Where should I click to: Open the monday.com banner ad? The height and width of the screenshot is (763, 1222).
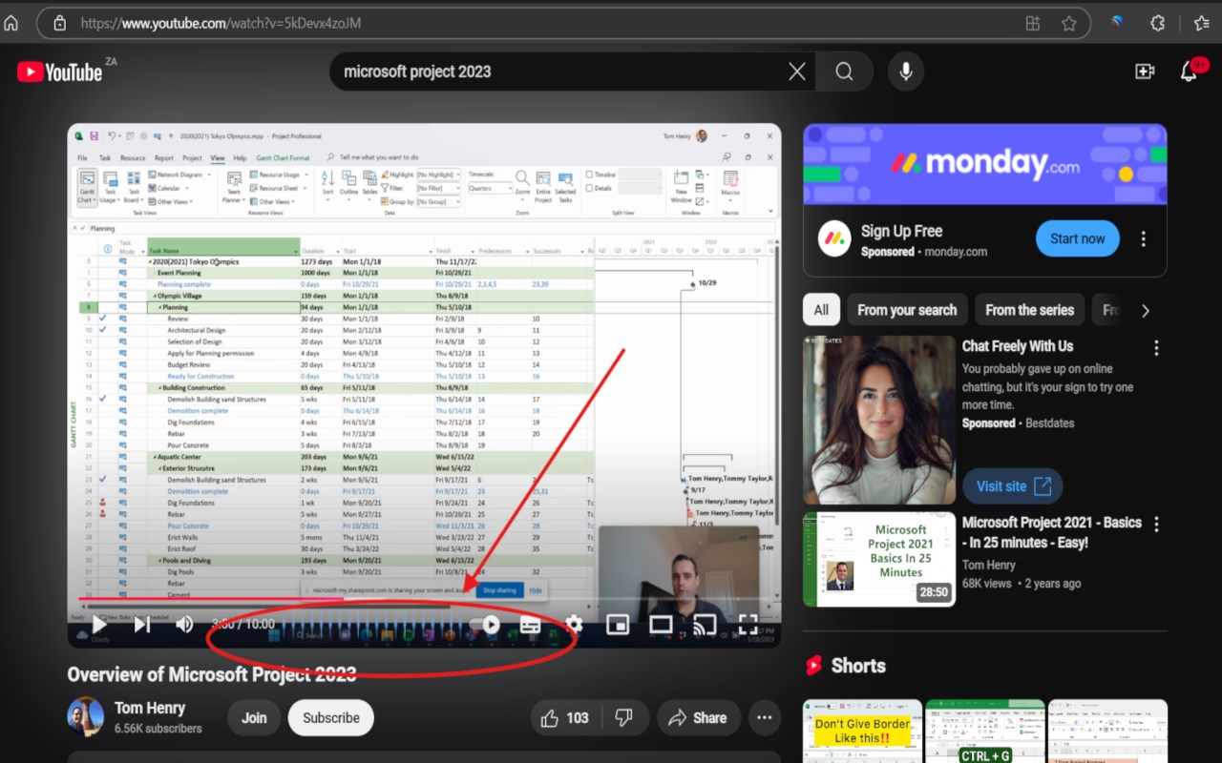coord(985,164)
